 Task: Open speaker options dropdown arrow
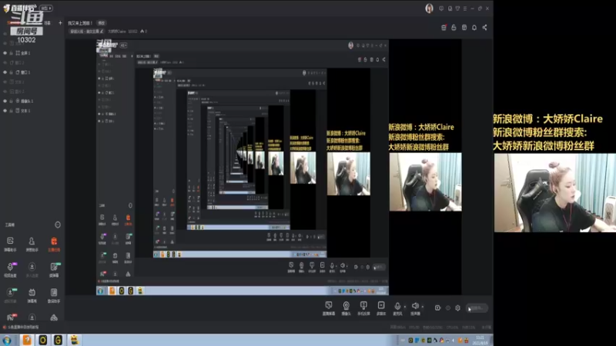click(423, 307)
